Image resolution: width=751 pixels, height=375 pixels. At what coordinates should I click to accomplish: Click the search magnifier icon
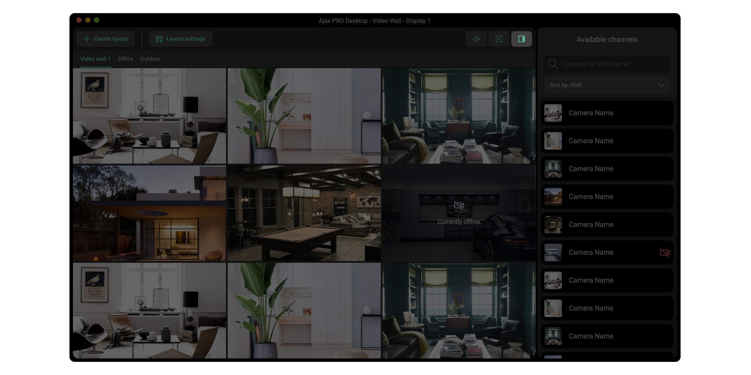553,64
